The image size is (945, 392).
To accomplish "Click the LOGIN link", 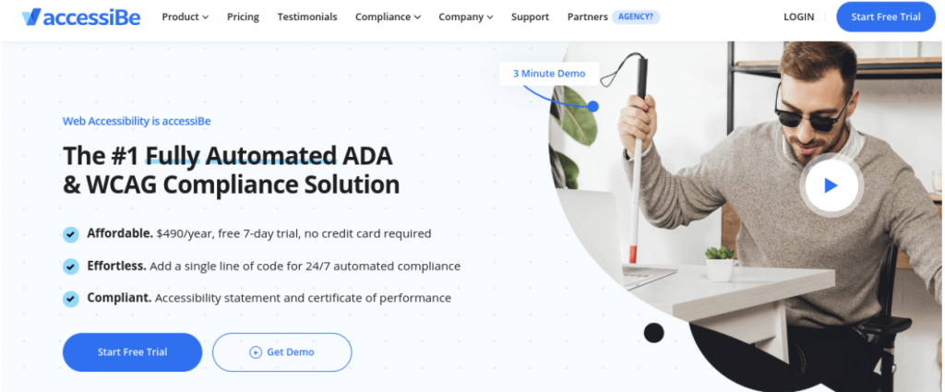I will pyautogui.click(x=798, y=17).
